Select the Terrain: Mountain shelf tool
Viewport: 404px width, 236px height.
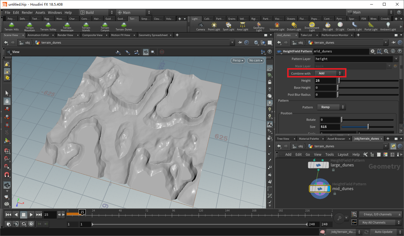tap(30, 27)
